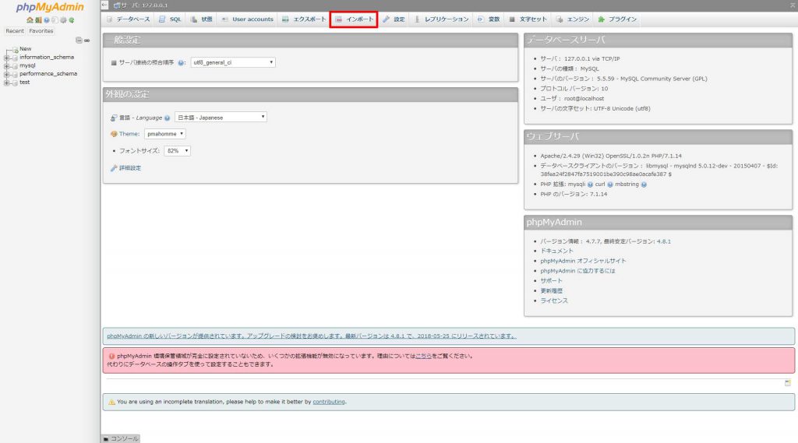Click the server icon in breadcrumb bar
This screenshot has height=443, width=798.
pos(117,5)
